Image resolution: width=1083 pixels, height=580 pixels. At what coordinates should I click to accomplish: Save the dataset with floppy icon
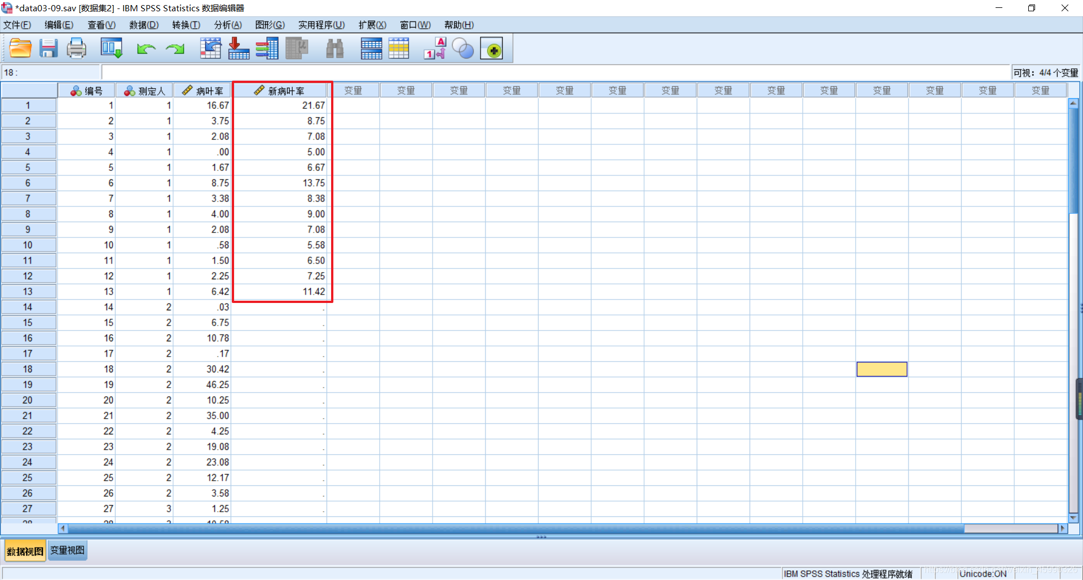(49, 49)
